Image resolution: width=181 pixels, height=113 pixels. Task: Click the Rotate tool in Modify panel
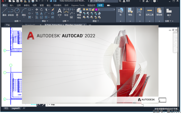41,10
